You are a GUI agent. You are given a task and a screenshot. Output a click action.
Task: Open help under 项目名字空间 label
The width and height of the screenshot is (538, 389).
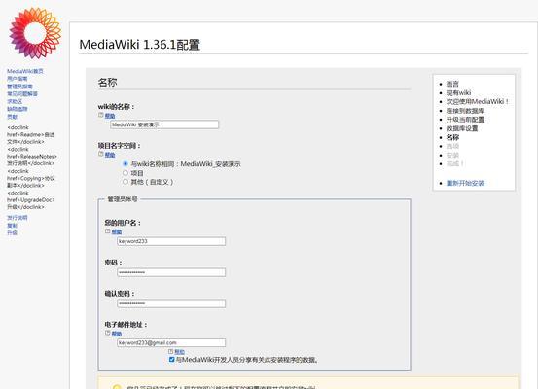[110, 155]
